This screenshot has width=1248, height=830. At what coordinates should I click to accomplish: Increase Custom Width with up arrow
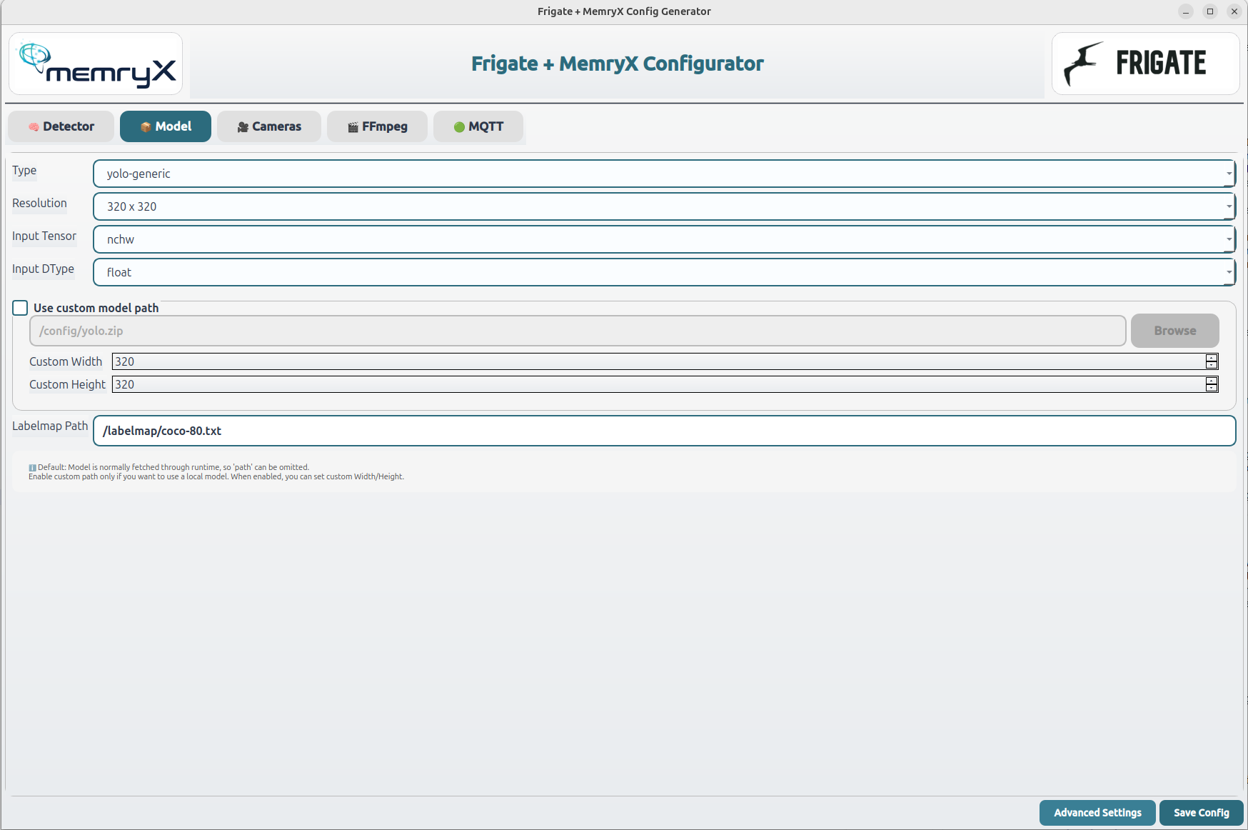[x=1212, y=358]
